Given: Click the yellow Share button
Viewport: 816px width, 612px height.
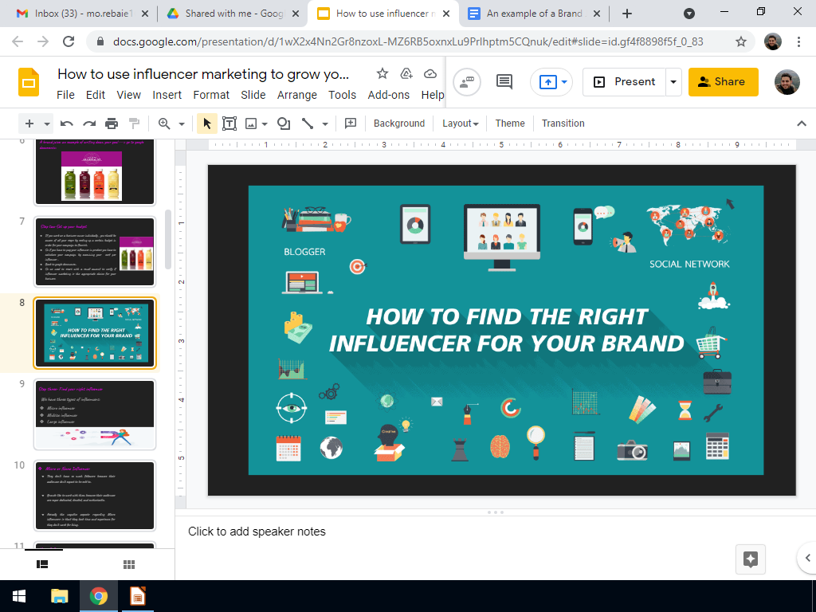Looking at the screenshot, I should 724,81.
